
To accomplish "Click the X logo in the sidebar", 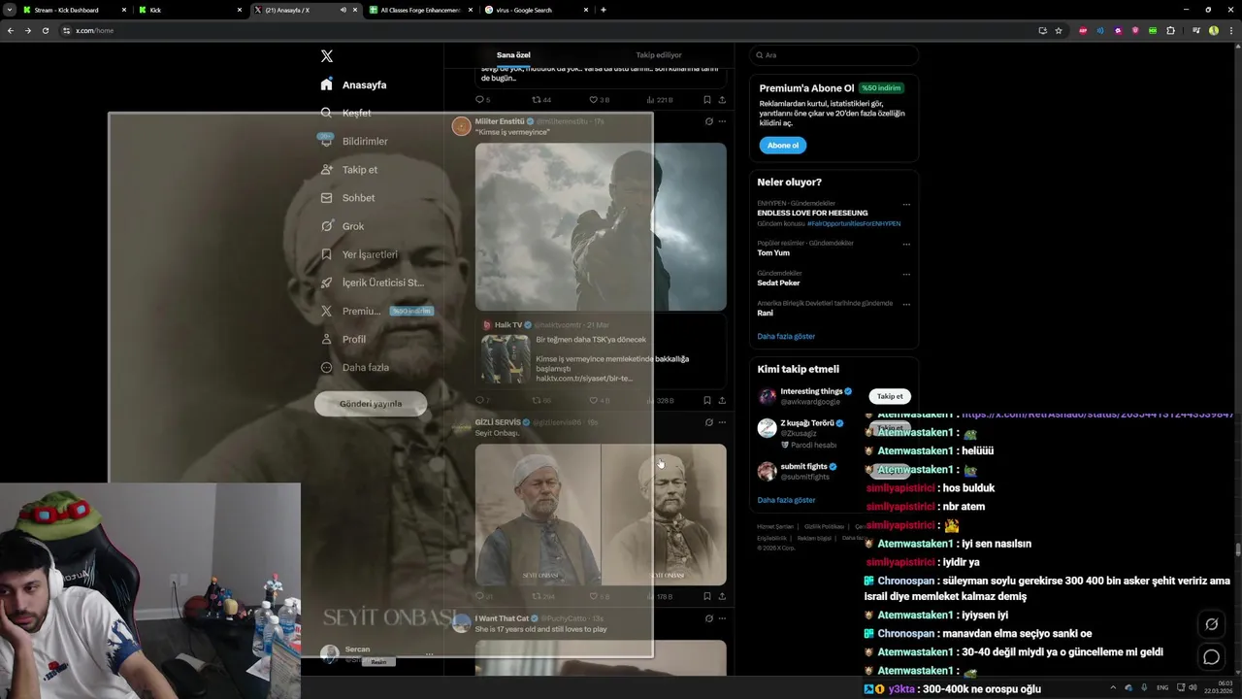I will [x=327, y=56].
